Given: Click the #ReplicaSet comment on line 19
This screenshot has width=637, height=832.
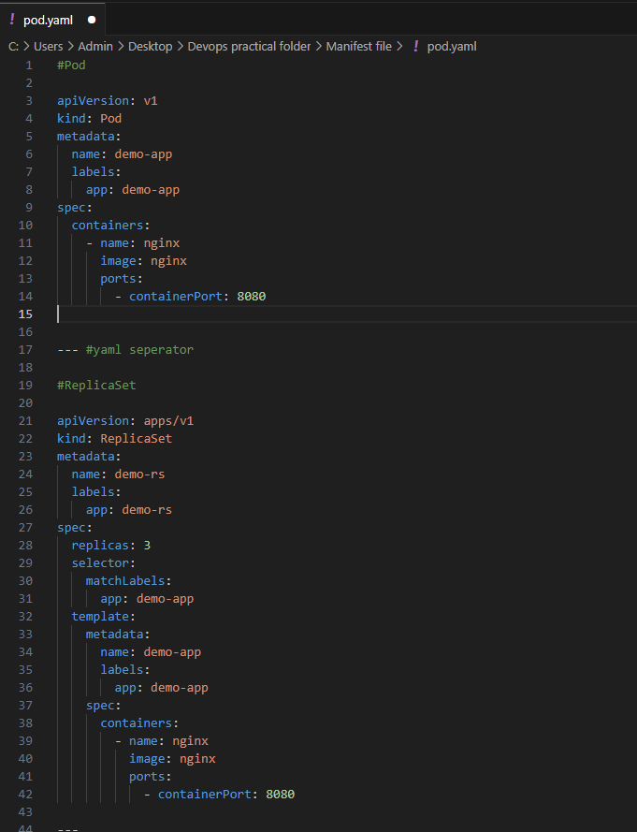Looking at the screenshot, I should pos(96,386).
